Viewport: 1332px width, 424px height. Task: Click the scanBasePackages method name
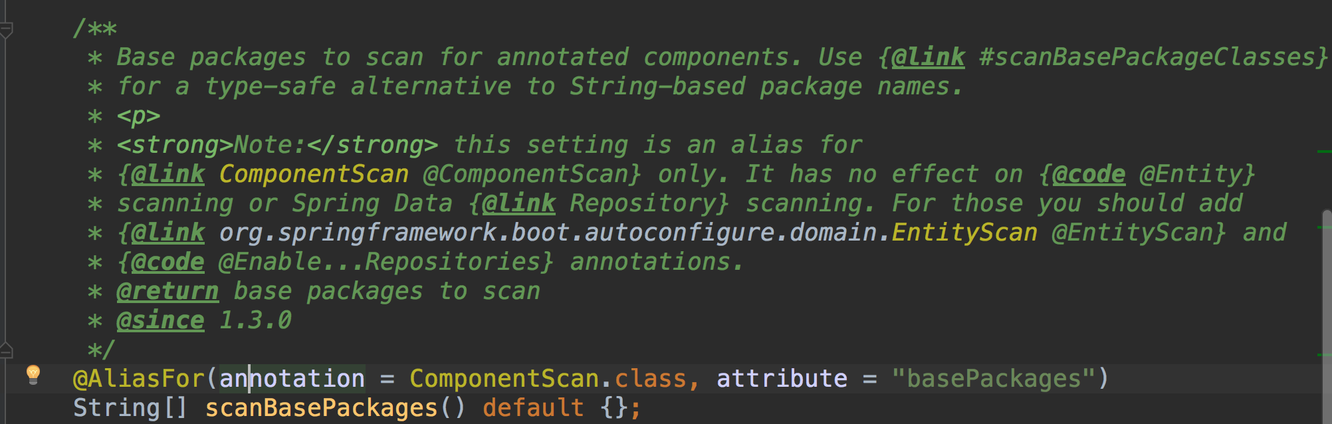pos(321,408)
